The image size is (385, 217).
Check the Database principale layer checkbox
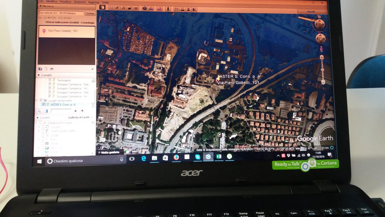pos(40,123)
